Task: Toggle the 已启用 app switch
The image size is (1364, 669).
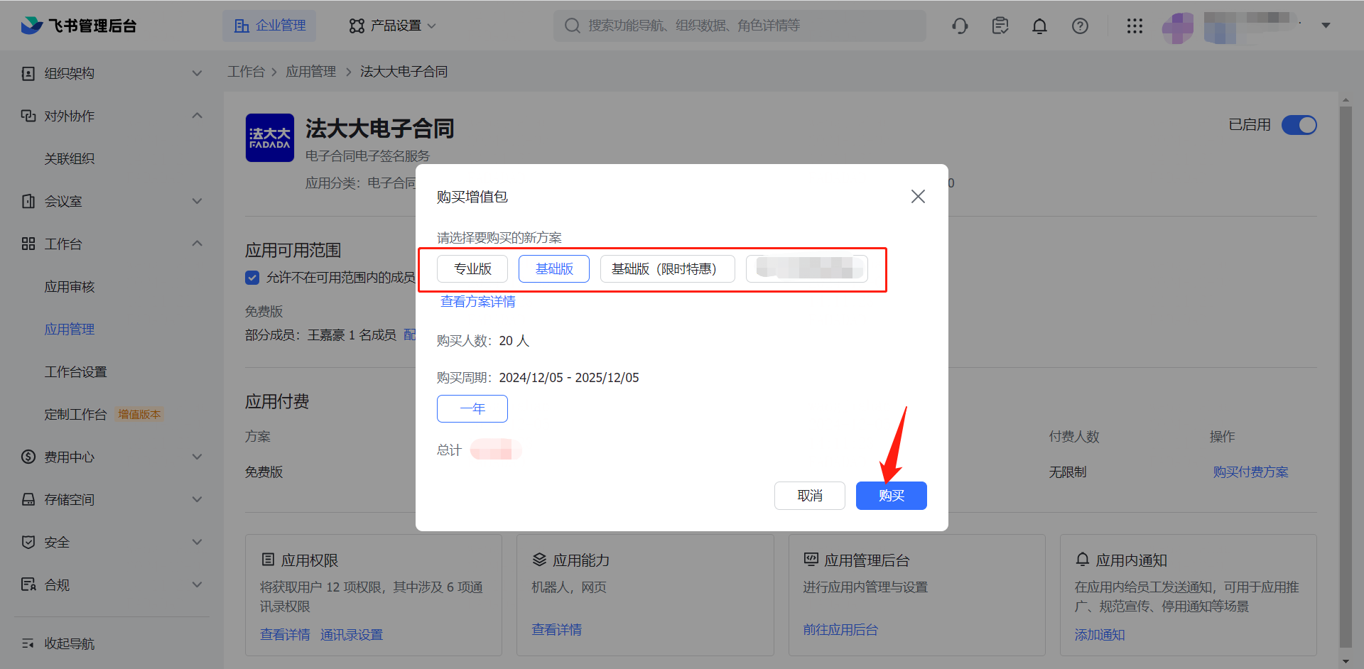Action: coord(1299,125)
